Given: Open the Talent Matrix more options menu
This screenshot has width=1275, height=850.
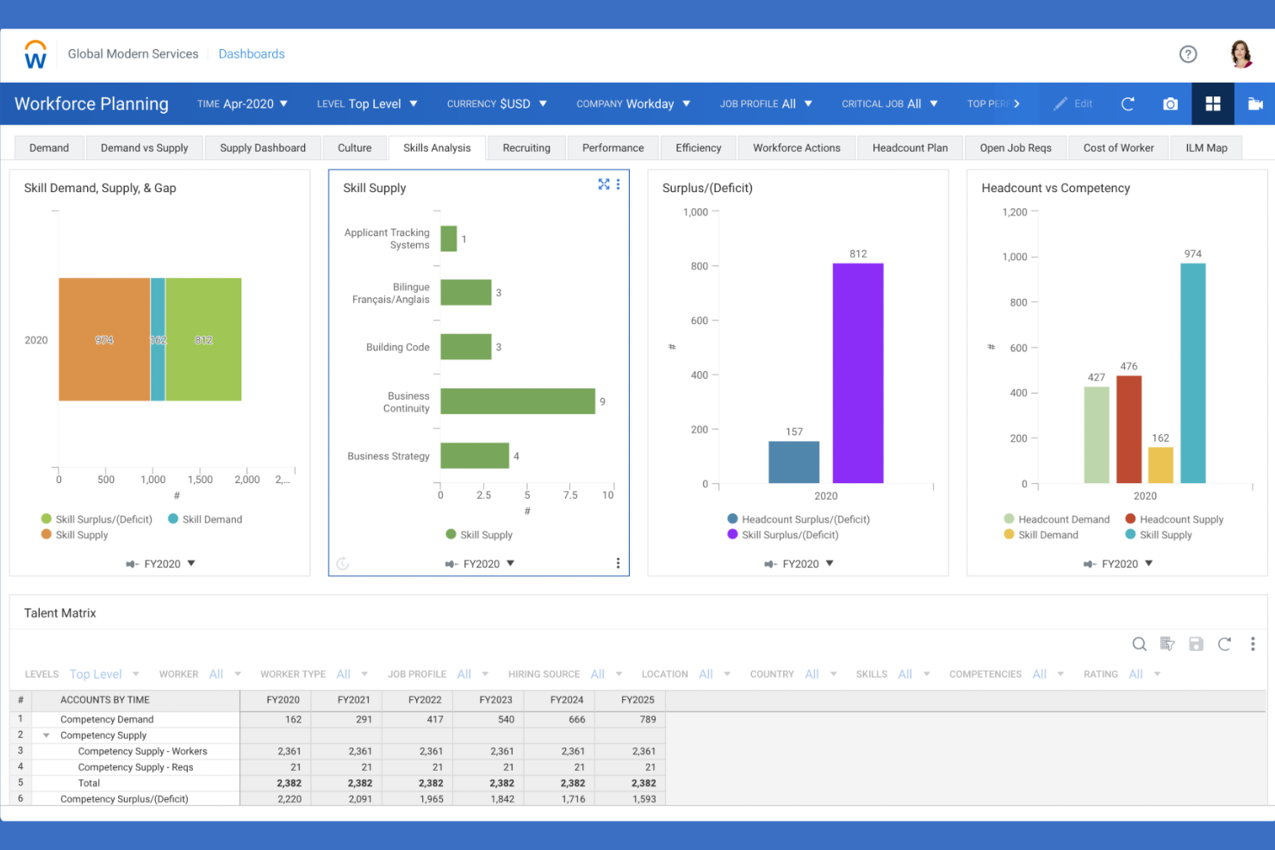Looking at the screenshot, I should (x=1253, y=644).
